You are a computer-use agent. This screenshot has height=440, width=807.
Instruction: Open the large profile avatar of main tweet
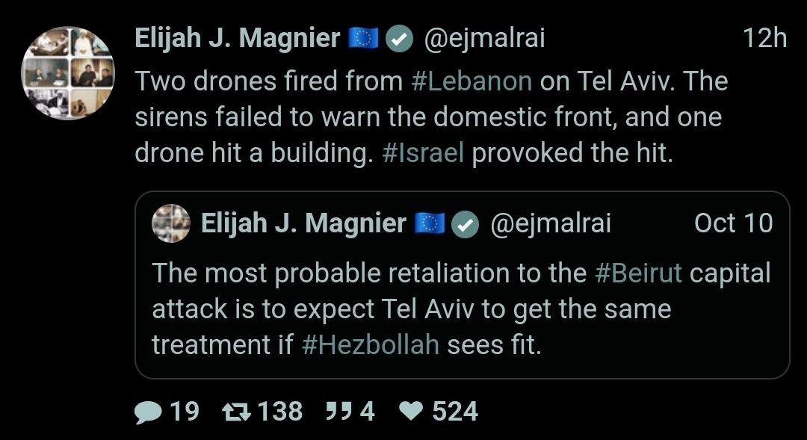67,73
